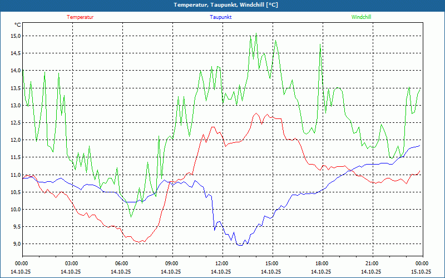Select the 06:00 time axis label
This screenshot has height=278, width=445.
(x=122, y=264)
